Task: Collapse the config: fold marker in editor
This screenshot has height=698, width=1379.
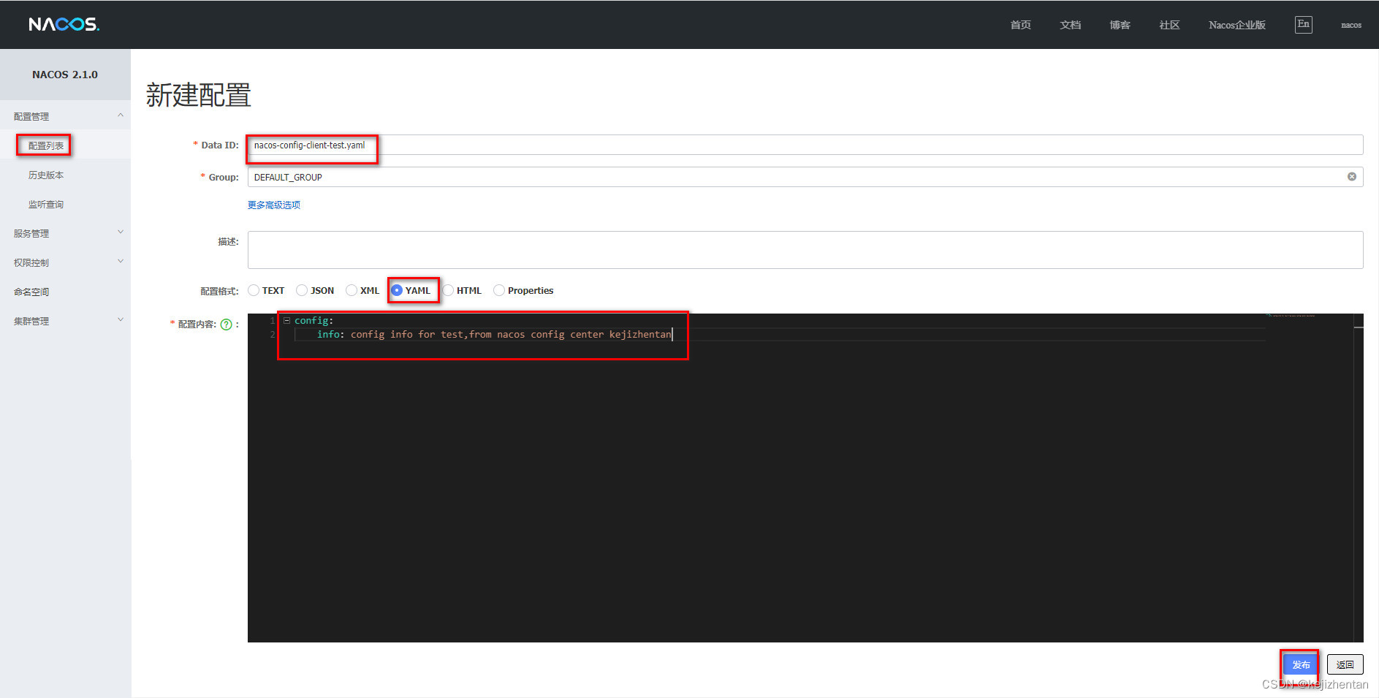Action: [x=286, y=321]
